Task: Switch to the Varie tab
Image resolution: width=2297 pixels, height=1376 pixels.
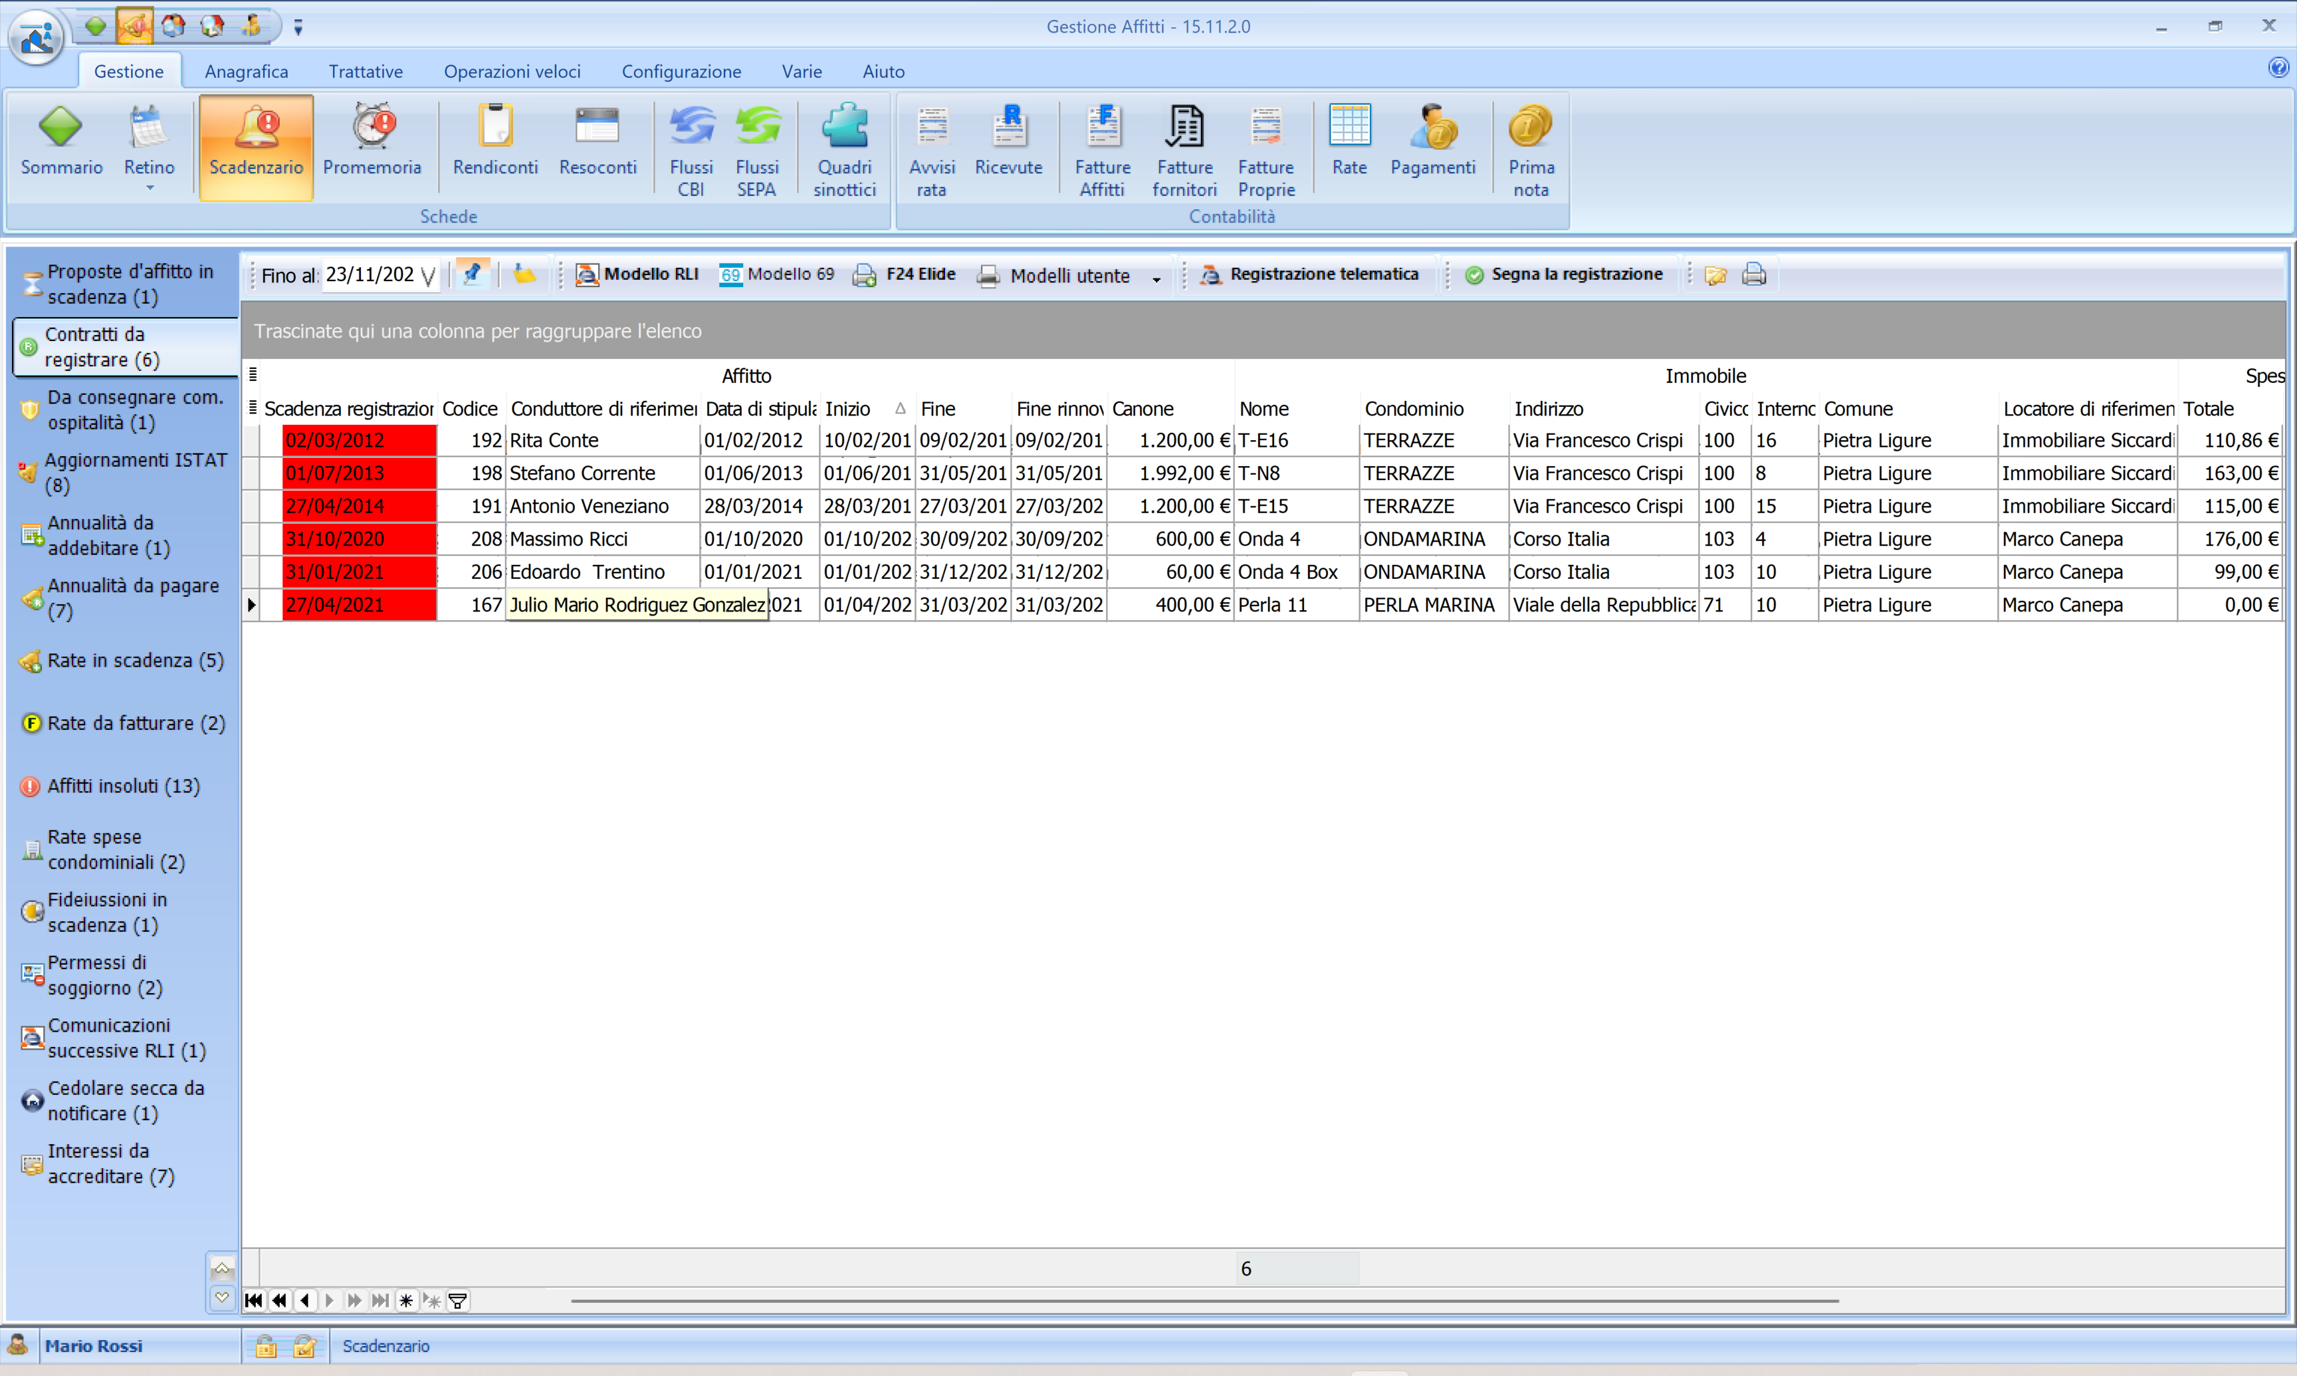Action: pos(802,71)
